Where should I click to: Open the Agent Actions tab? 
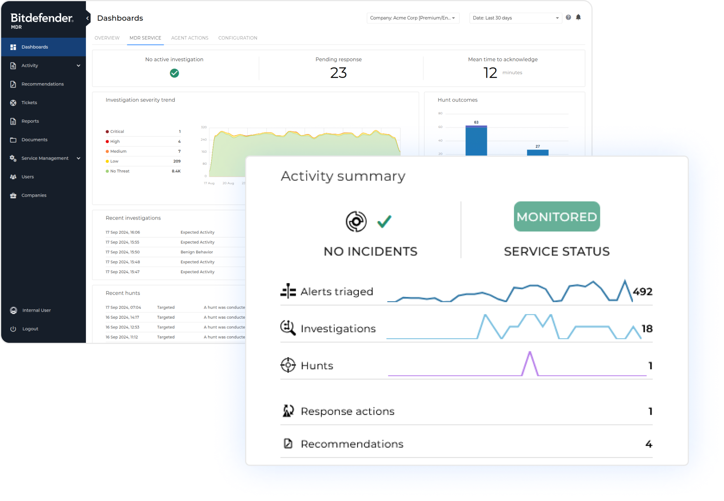point(189,38)
